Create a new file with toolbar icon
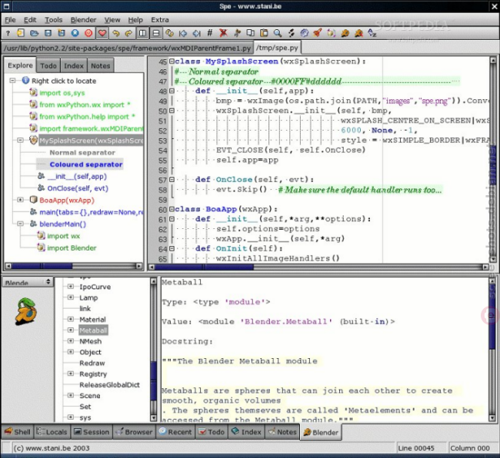 [x=21, y=33]
